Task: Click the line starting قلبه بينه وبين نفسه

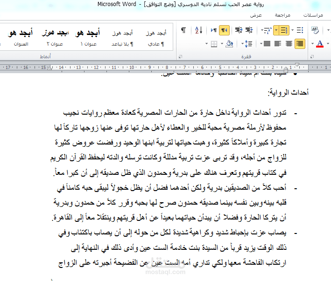Action: 170,202
